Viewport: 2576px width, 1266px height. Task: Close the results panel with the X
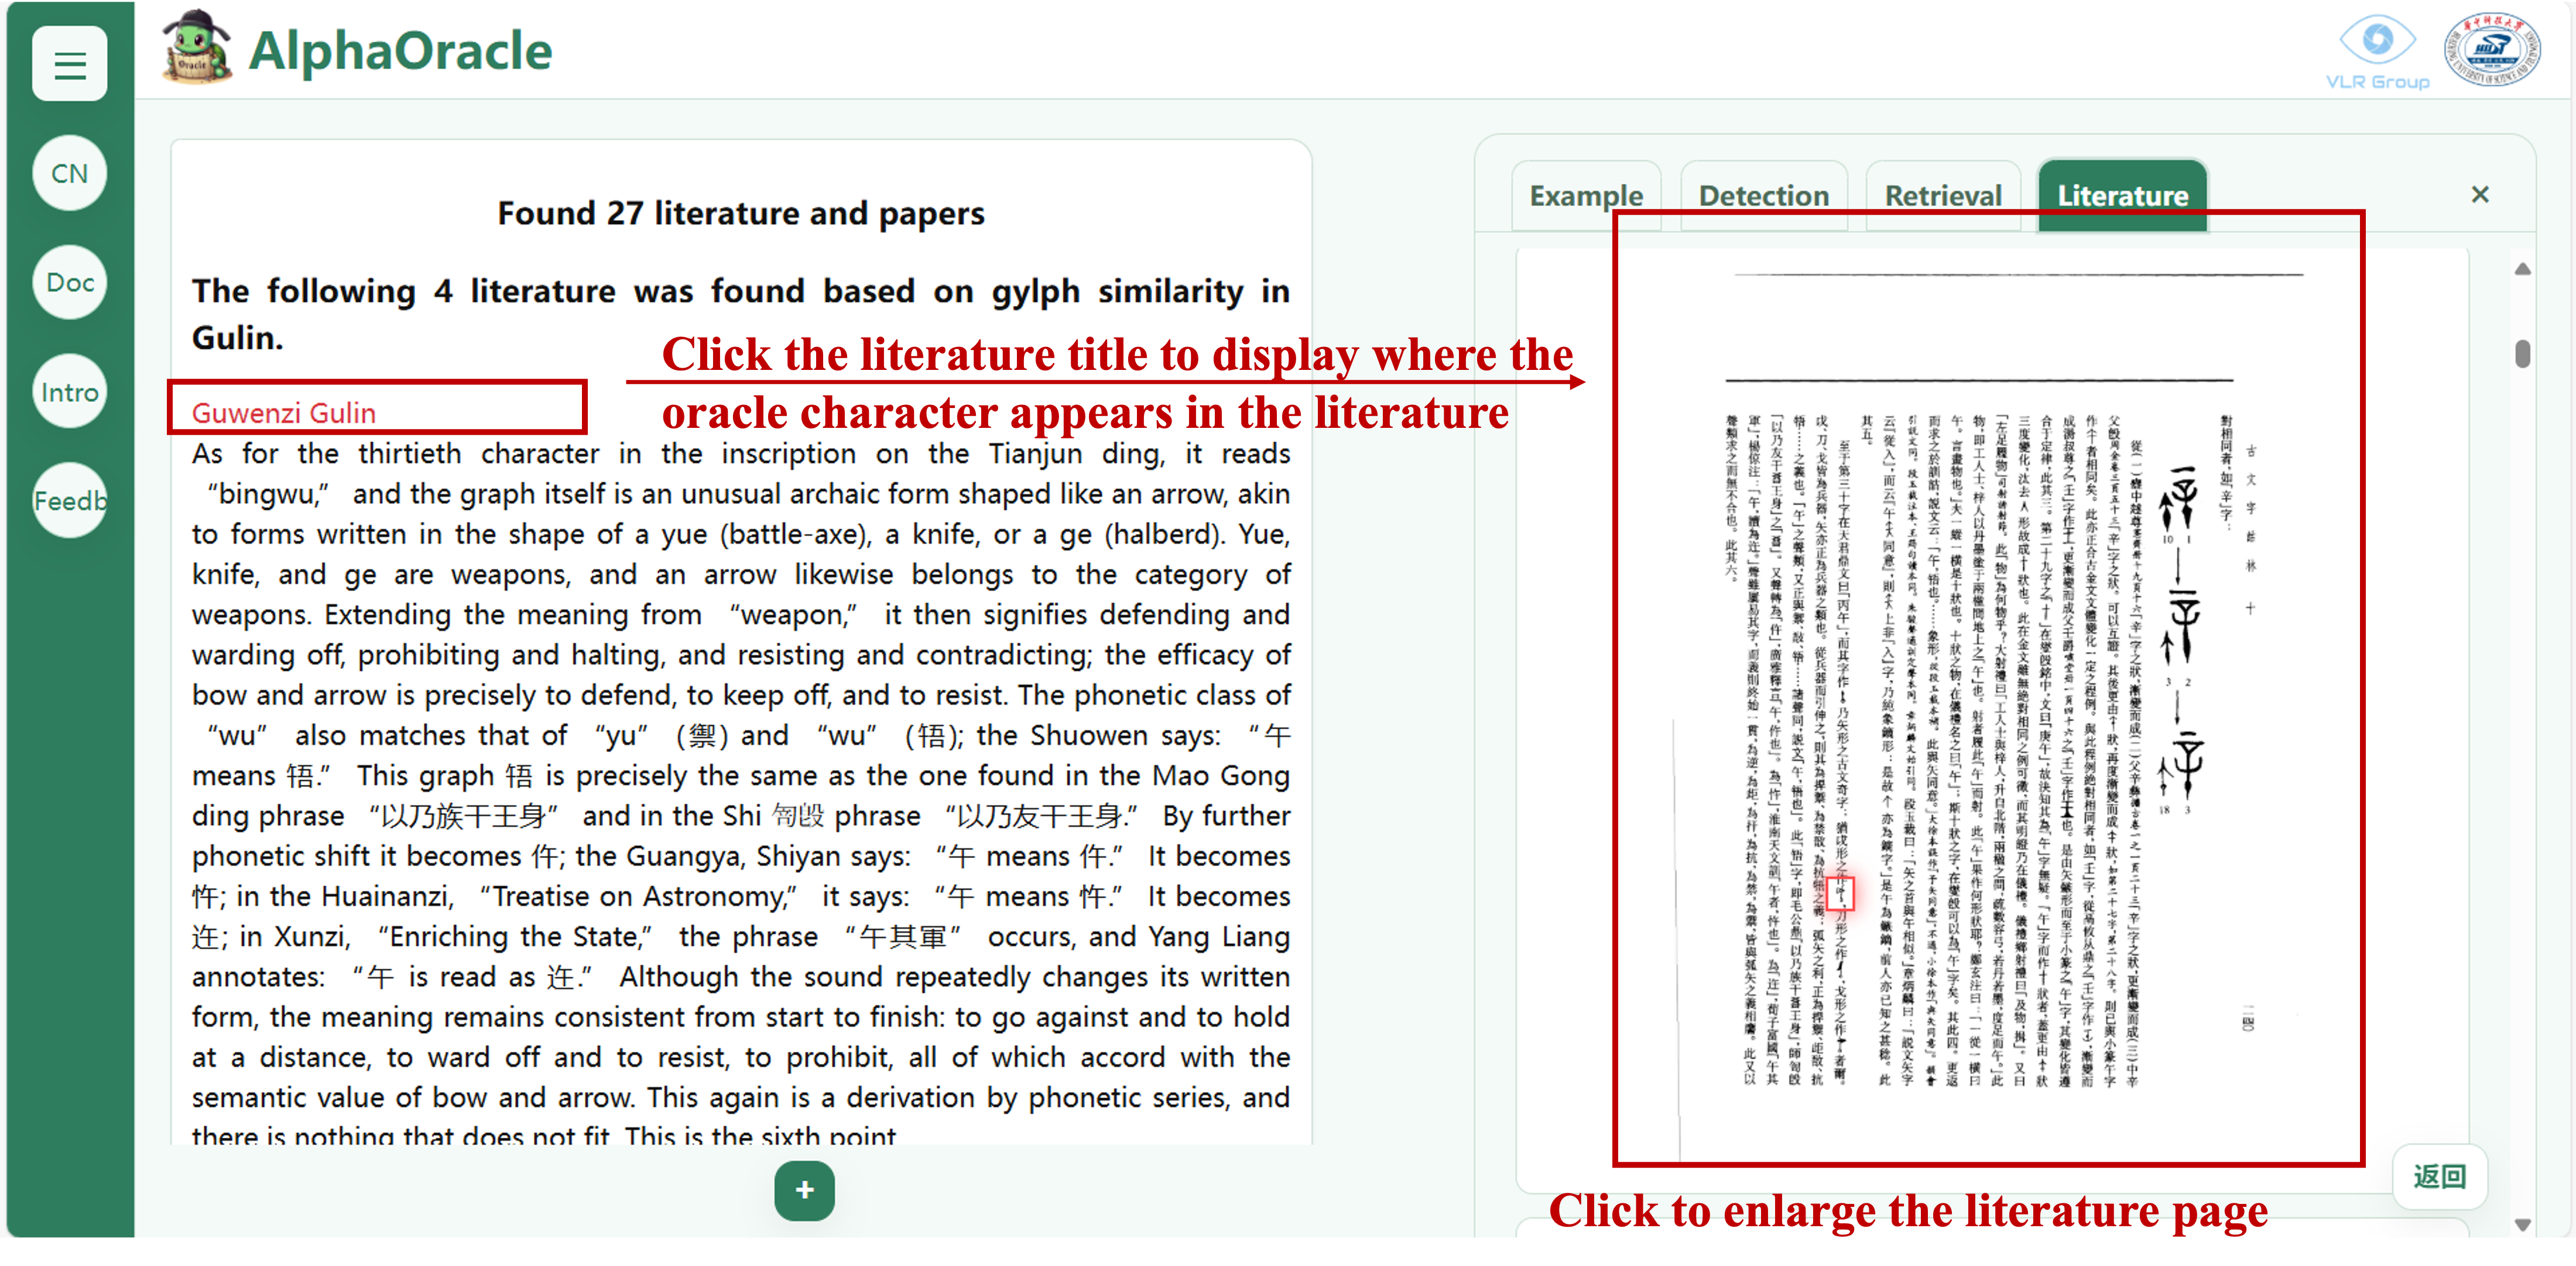(x=2480, y=194)
